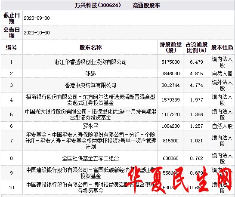Select the 公告日期 value 2020-10-30
This screenshot has width=235, height=197.
37,33
